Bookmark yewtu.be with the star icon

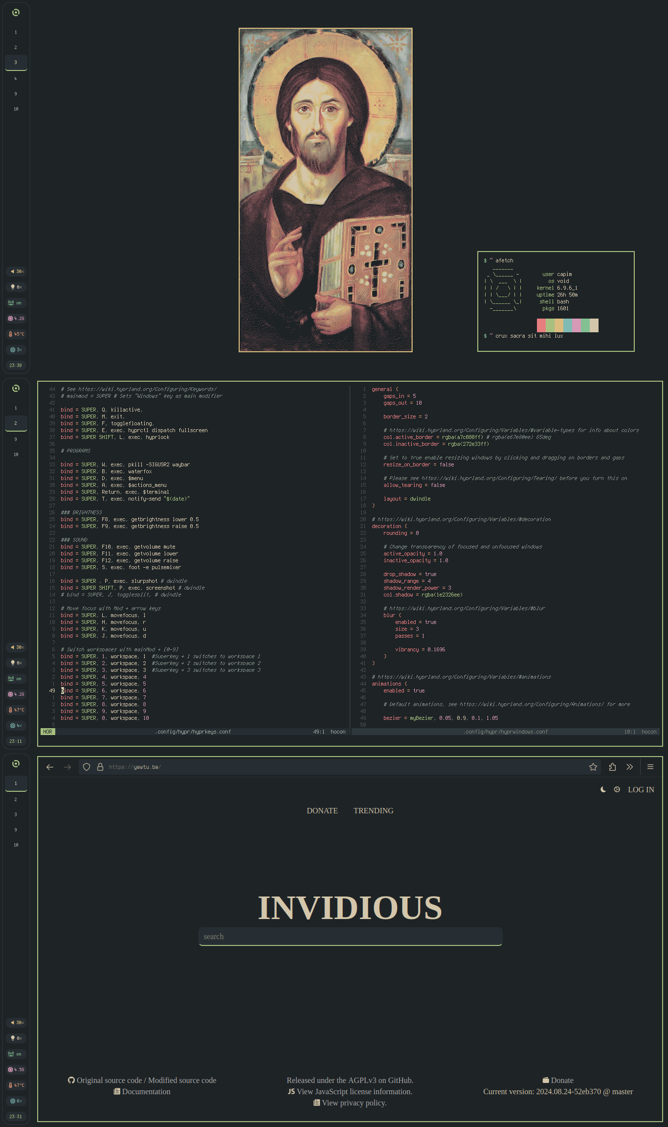[593, 767]
